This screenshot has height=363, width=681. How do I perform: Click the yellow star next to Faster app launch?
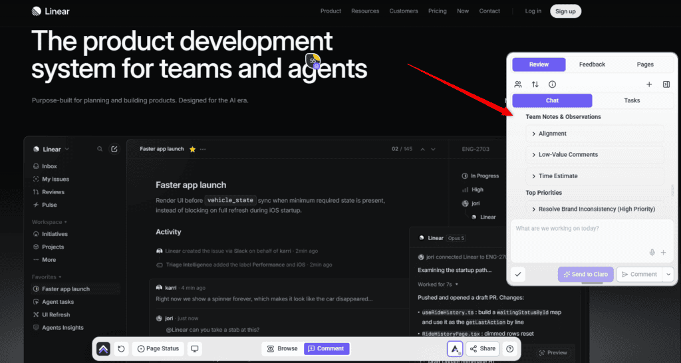pyautogui.click(x=192, y=149)
